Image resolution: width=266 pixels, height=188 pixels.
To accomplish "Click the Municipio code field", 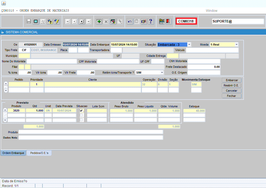I will tap(24, 56).
